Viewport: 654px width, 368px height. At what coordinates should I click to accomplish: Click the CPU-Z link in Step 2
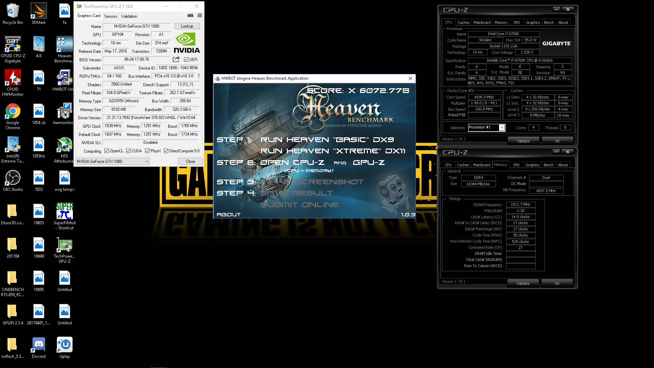(x=292, y=163)
